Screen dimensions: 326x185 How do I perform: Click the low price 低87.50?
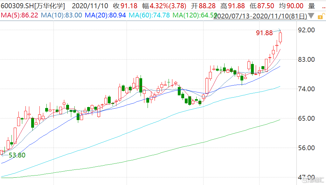pyautogui.click(x=262, y=6)
